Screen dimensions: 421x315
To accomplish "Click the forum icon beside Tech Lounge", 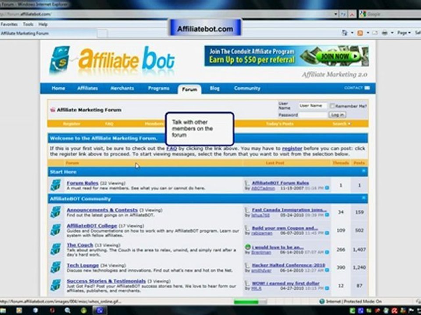I will click(56, 267).
